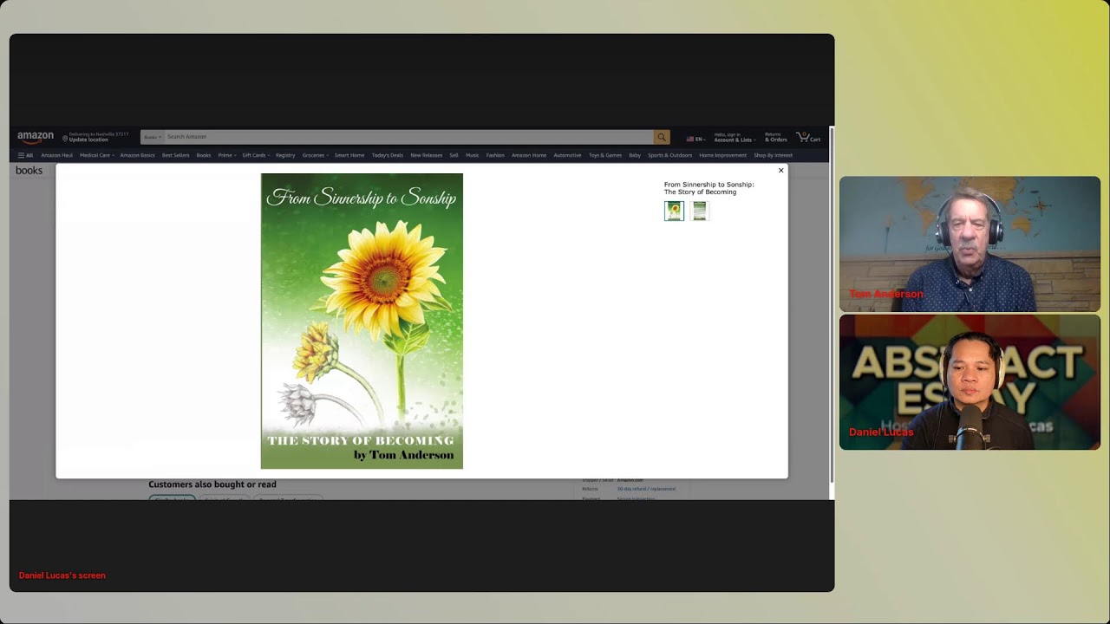Open Returns & Orders
The width and height of the screenshot is (1110, 624).
(x=775, y=137)
